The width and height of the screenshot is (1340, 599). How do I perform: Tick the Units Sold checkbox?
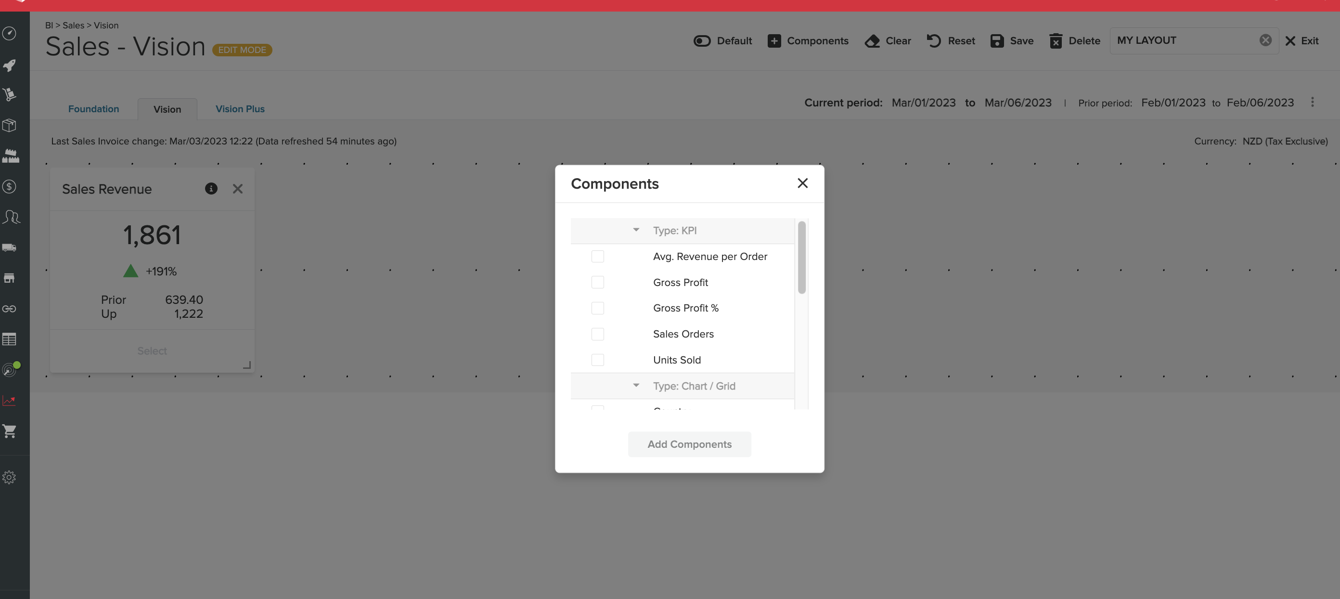coord(598,360)
